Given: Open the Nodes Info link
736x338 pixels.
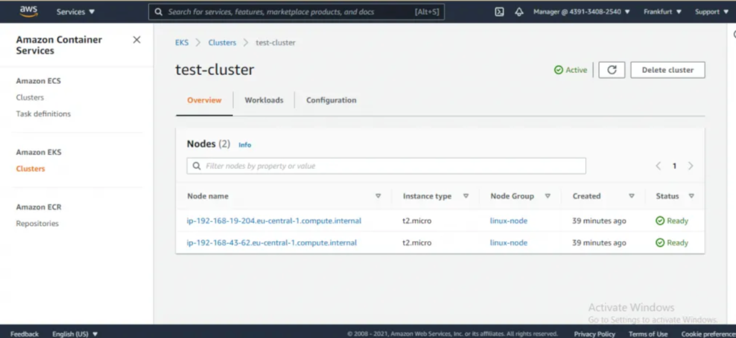Looking at the screenshot, I should click(245, 145).
